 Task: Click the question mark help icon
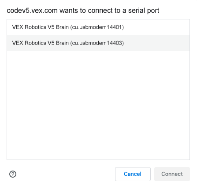tap(13, 174)
